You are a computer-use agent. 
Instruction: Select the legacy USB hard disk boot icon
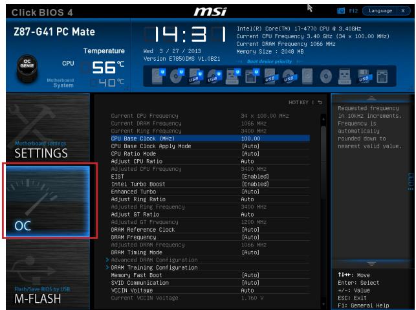point(270,76)
